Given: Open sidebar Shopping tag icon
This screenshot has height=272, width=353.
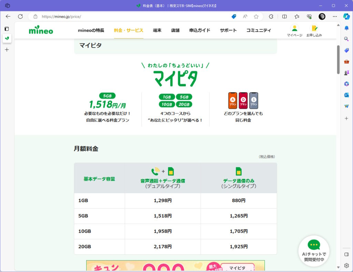Looking at the screenshot, I should click(346, 50).
